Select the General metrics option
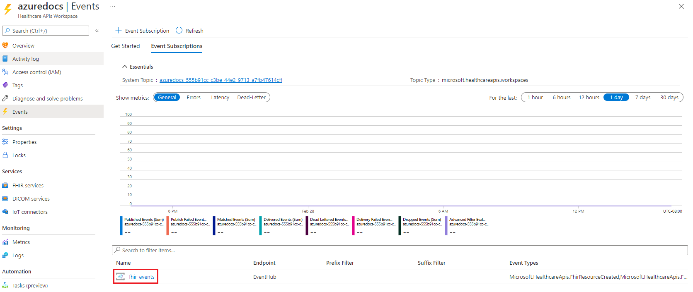This screenshot has height=292, width=693. point(167,98)
